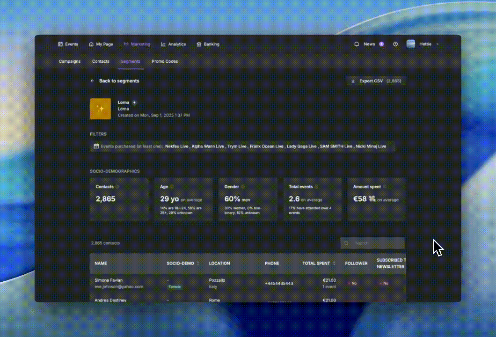Expand the Hettie account menu chevron

click(x=438, y=44)
